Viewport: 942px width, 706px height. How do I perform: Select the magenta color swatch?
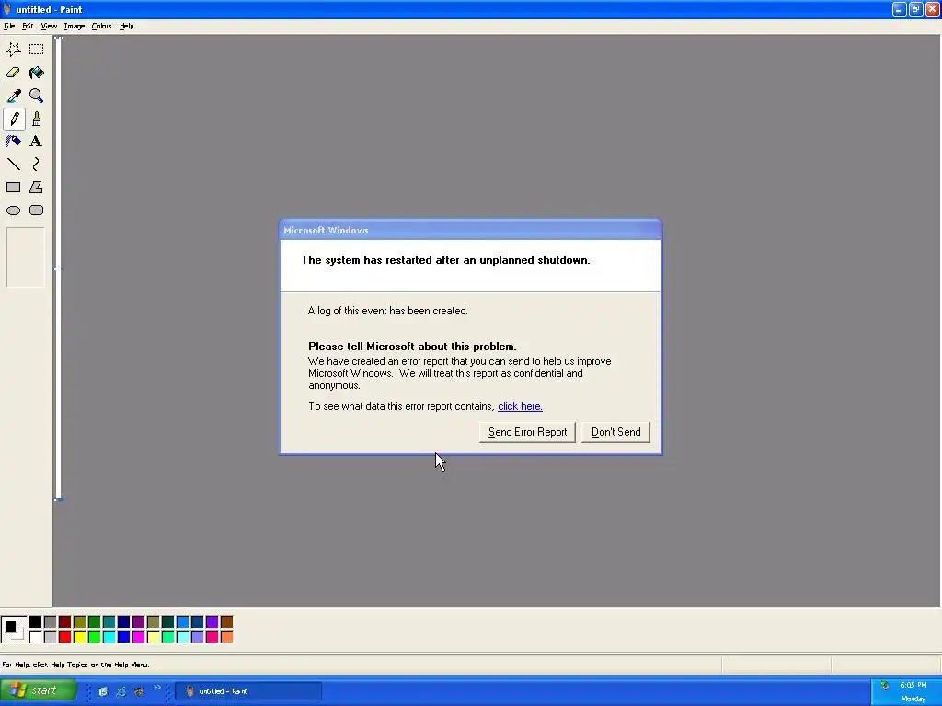pos(138,636)
